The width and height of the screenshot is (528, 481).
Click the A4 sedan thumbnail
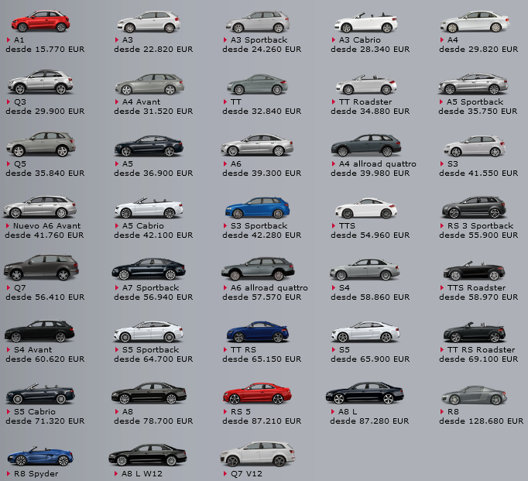point(475,22)
